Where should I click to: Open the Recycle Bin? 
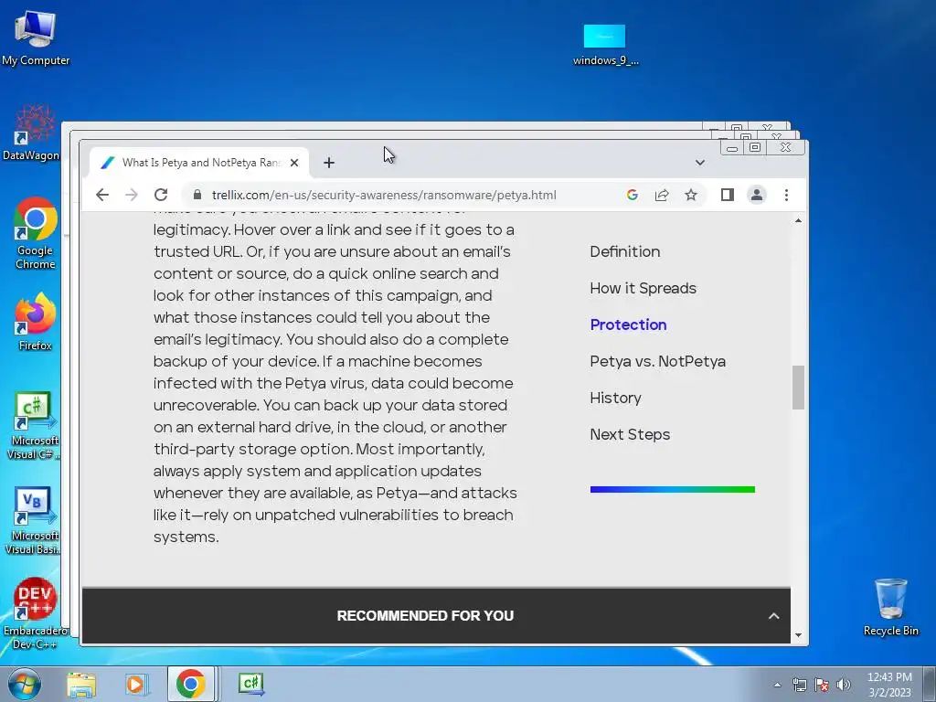pos(890,607)
